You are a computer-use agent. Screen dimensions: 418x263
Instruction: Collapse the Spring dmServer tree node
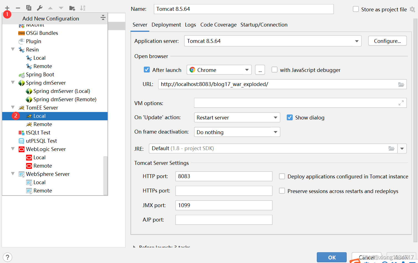pyautogui.click(x=13, y=82)
